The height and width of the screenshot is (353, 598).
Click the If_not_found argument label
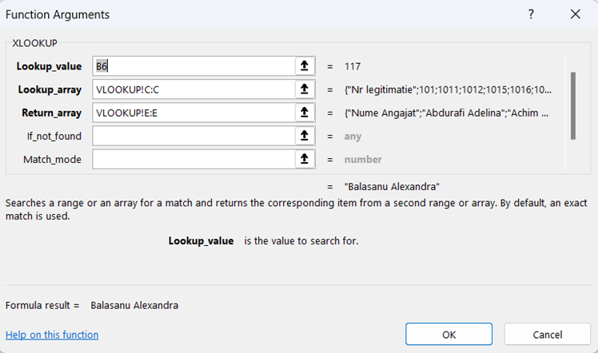click(x=54, y=136)
